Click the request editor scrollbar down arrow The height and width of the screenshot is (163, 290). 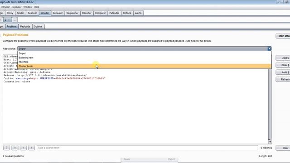[270, 142]
